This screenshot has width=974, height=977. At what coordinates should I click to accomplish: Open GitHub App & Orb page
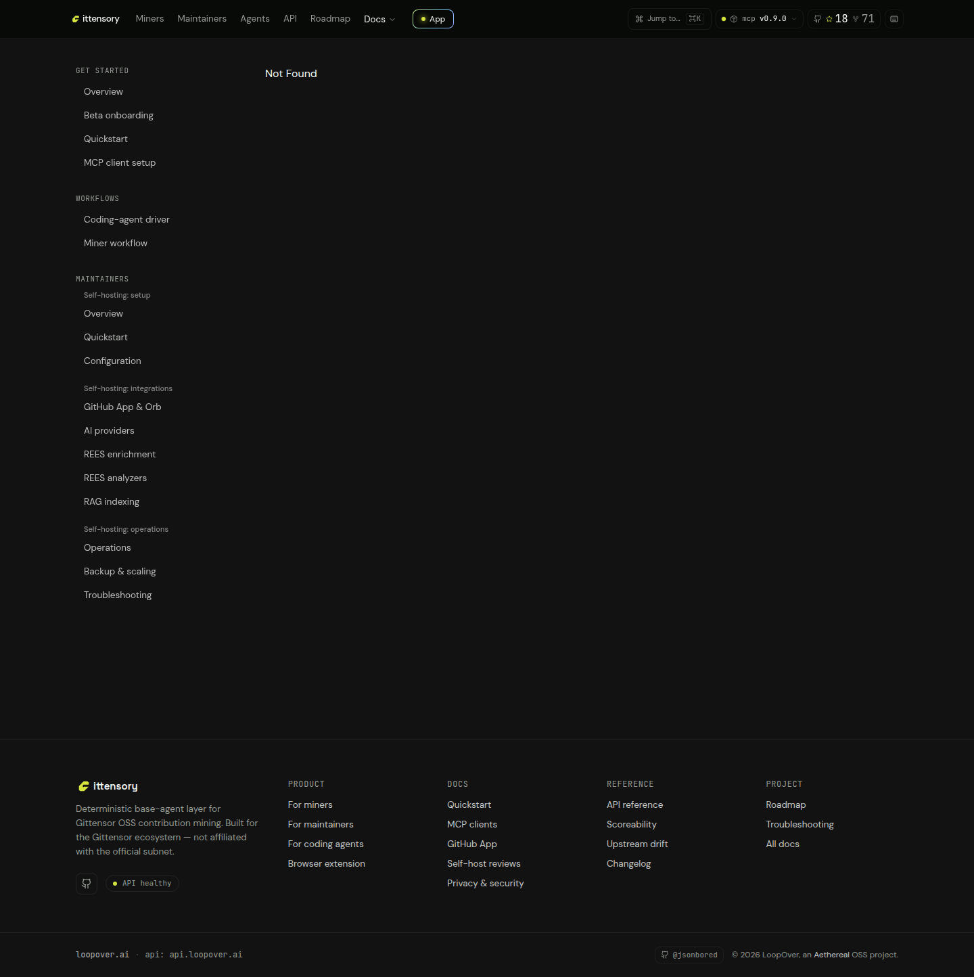pyautogui.click(x=122, y=407)
